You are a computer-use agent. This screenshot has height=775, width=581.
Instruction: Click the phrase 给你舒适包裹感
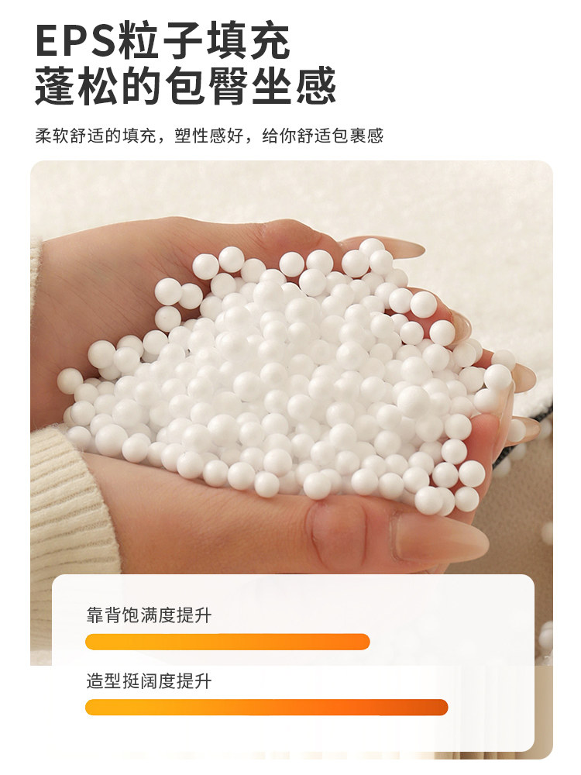(322, 136)
